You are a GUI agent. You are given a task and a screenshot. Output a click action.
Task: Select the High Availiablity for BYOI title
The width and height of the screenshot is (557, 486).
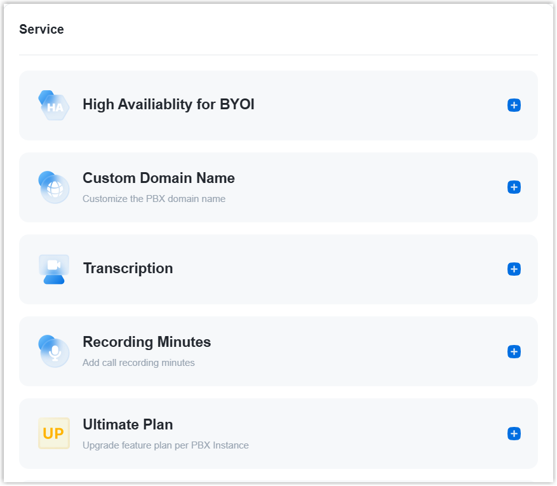168,105
